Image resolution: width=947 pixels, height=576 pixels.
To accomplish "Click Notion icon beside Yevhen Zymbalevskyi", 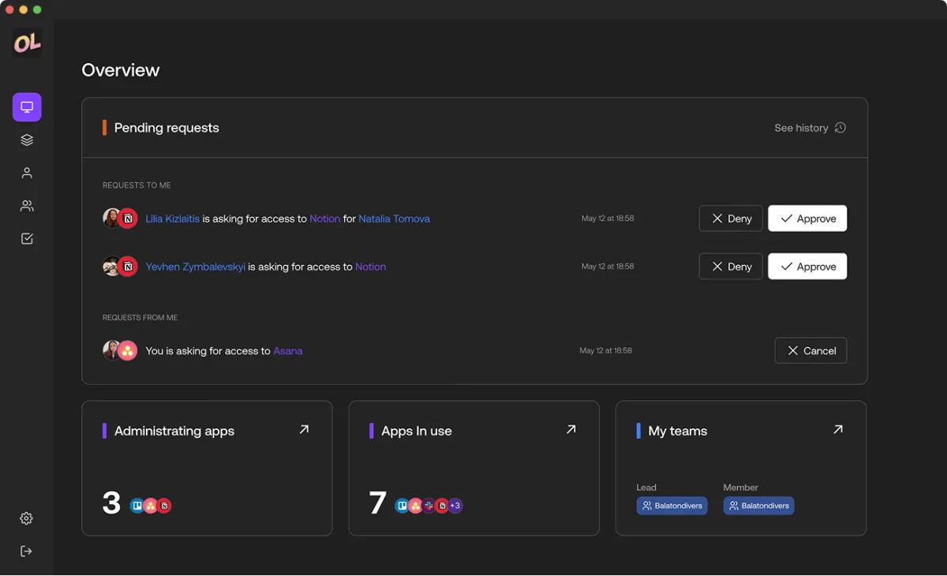I will click(128, 267).
